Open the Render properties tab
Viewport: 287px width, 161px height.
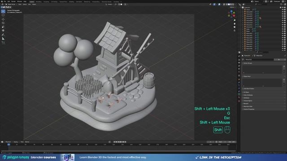pyautogui.click(x=239, y=59)
